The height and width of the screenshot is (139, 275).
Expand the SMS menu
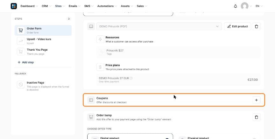coord(89,6)
